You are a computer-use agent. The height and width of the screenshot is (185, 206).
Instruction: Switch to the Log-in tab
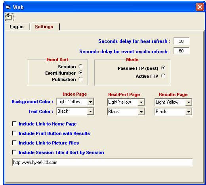pos(17,27)
